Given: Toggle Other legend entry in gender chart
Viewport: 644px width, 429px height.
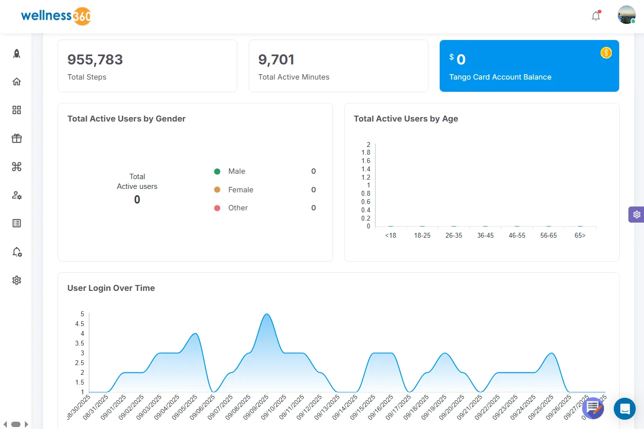Looking at the screenshot, I should pyautogui.click(x=231, y=208).
